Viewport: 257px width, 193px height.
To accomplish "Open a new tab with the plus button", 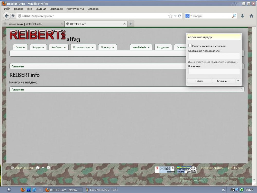I will pos(131,24).
